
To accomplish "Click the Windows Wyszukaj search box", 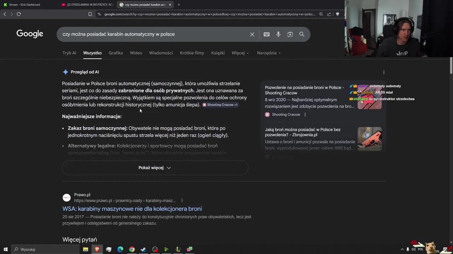I will [45, 249].
